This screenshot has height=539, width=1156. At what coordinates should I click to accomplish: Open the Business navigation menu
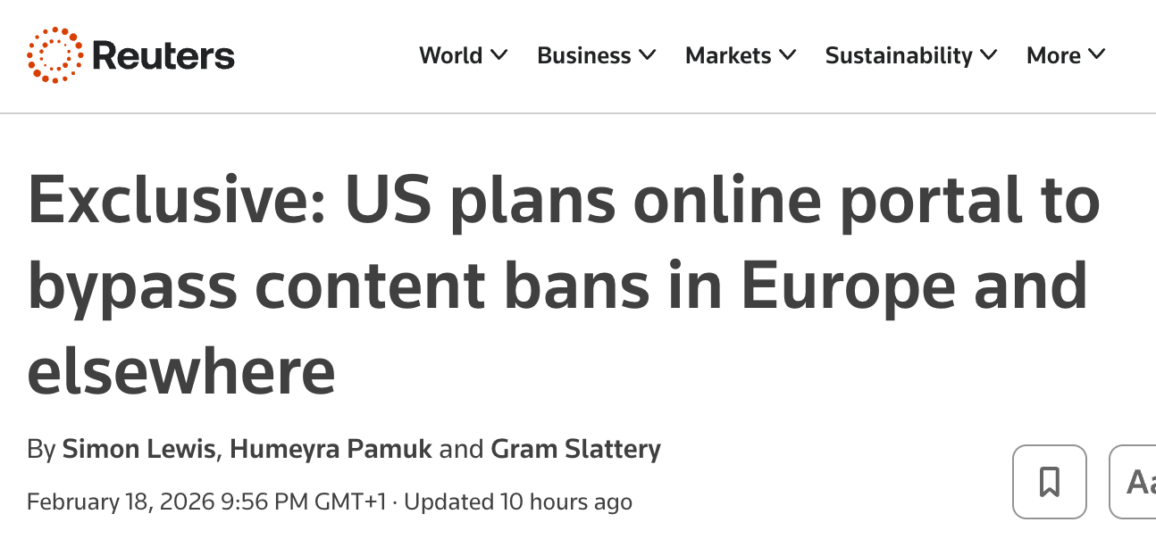pyautogui.click(x=583, y=55)
